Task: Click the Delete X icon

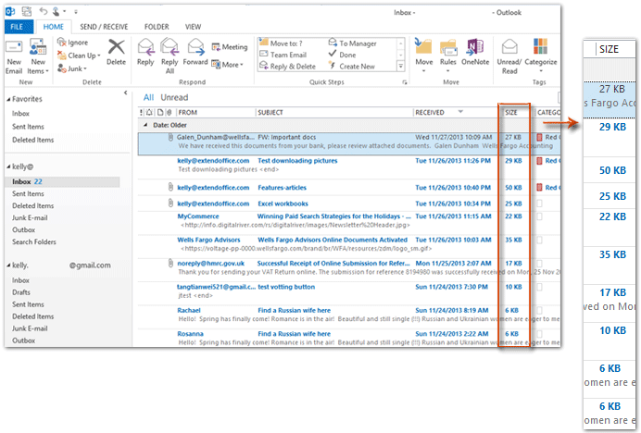Action: tap(116, 47)
